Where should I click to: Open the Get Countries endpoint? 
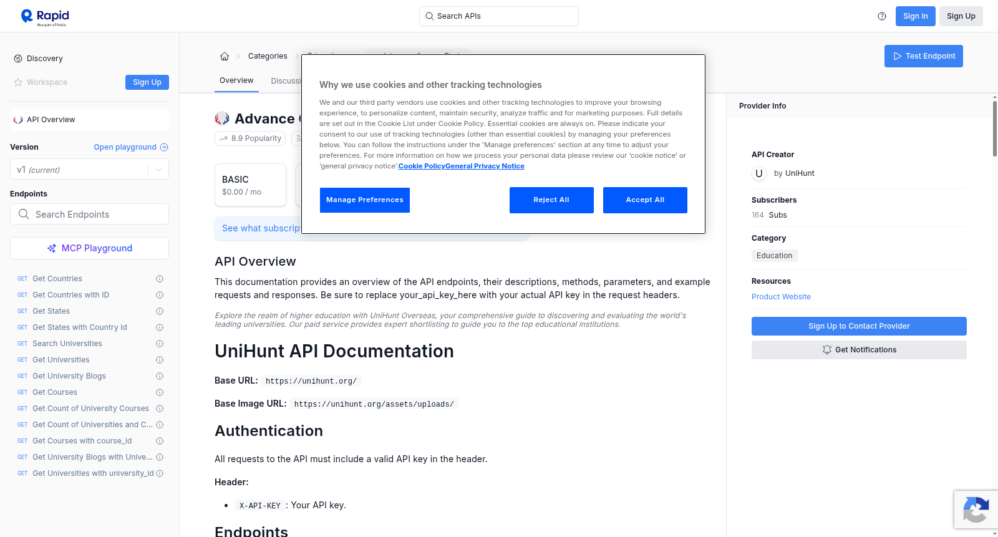57,279
